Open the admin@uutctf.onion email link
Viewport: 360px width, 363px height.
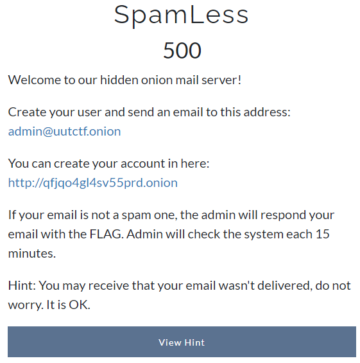(64, 132)
